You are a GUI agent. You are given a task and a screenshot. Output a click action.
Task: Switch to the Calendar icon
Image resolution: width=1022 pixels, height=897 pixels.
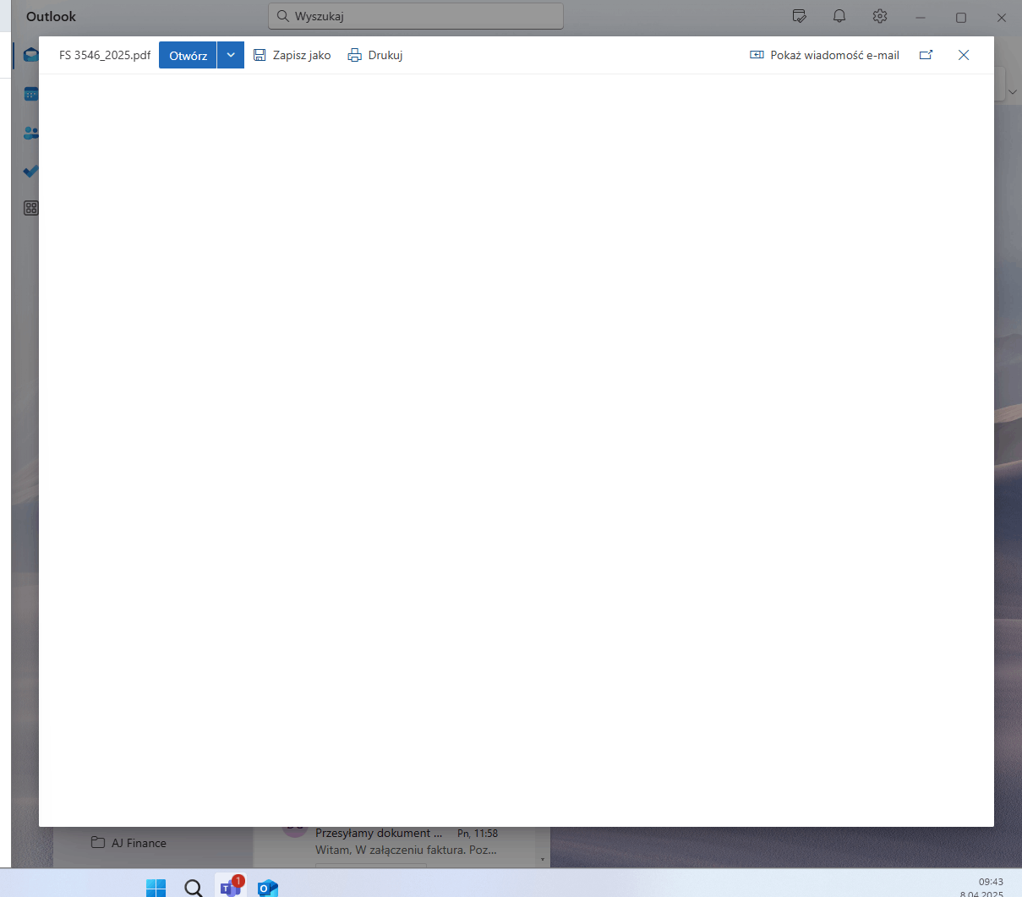(30, 93)
